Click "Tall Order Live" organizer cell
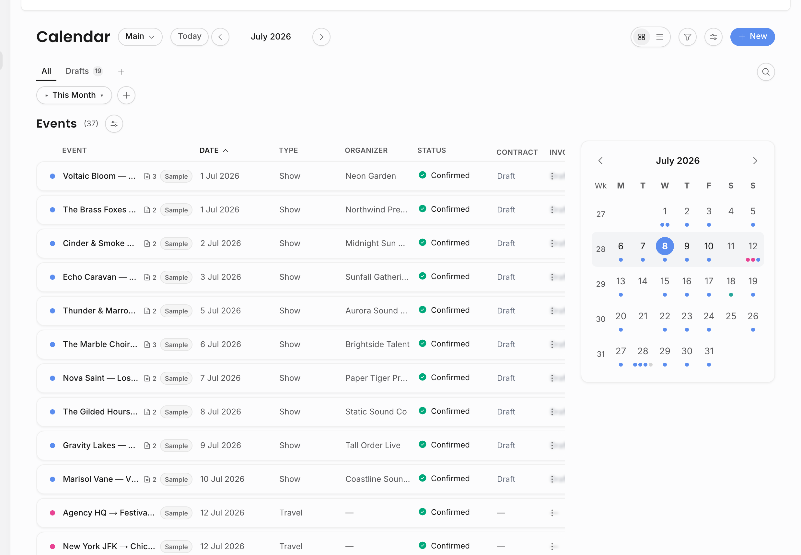This screenshot has width=801, height=555. click(373, 446)
